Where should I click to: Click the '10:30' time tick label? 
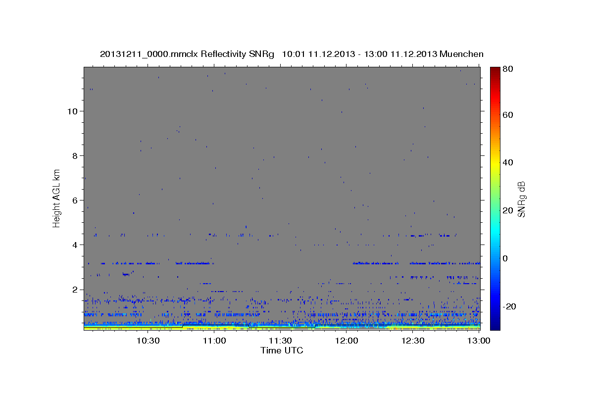click(x=148, y=341)
